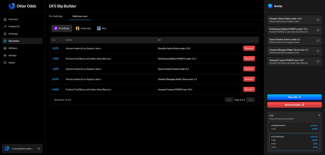Image resolution: width=325 pixels, height=155 pixels.
Task: Open Positive EV page
Action: [x=22, y=27]
